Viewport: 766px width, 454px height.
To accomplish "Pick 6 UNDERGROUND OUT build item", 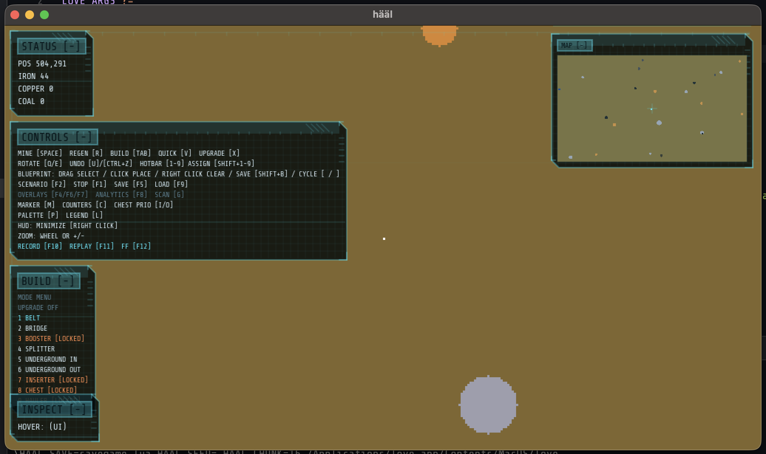I will 49,369.
